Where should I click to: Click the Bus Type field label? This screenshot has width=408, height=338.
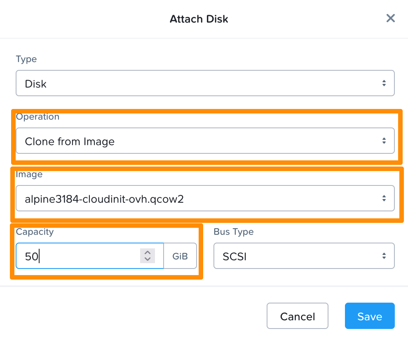[233, 232]
